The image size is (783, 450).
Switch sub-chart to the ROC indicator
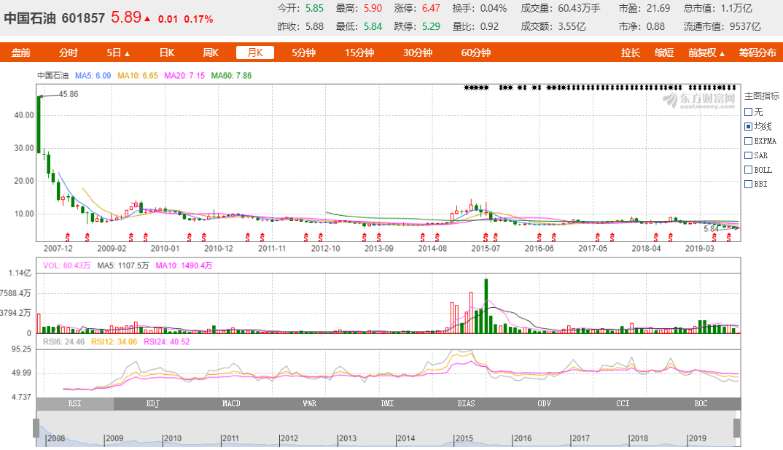pos(701,403)
